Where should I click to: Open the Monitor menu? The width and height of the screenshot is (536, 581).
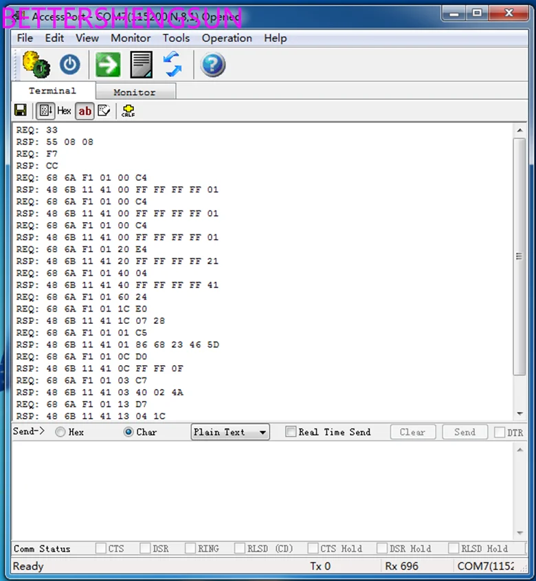(131, 39)
